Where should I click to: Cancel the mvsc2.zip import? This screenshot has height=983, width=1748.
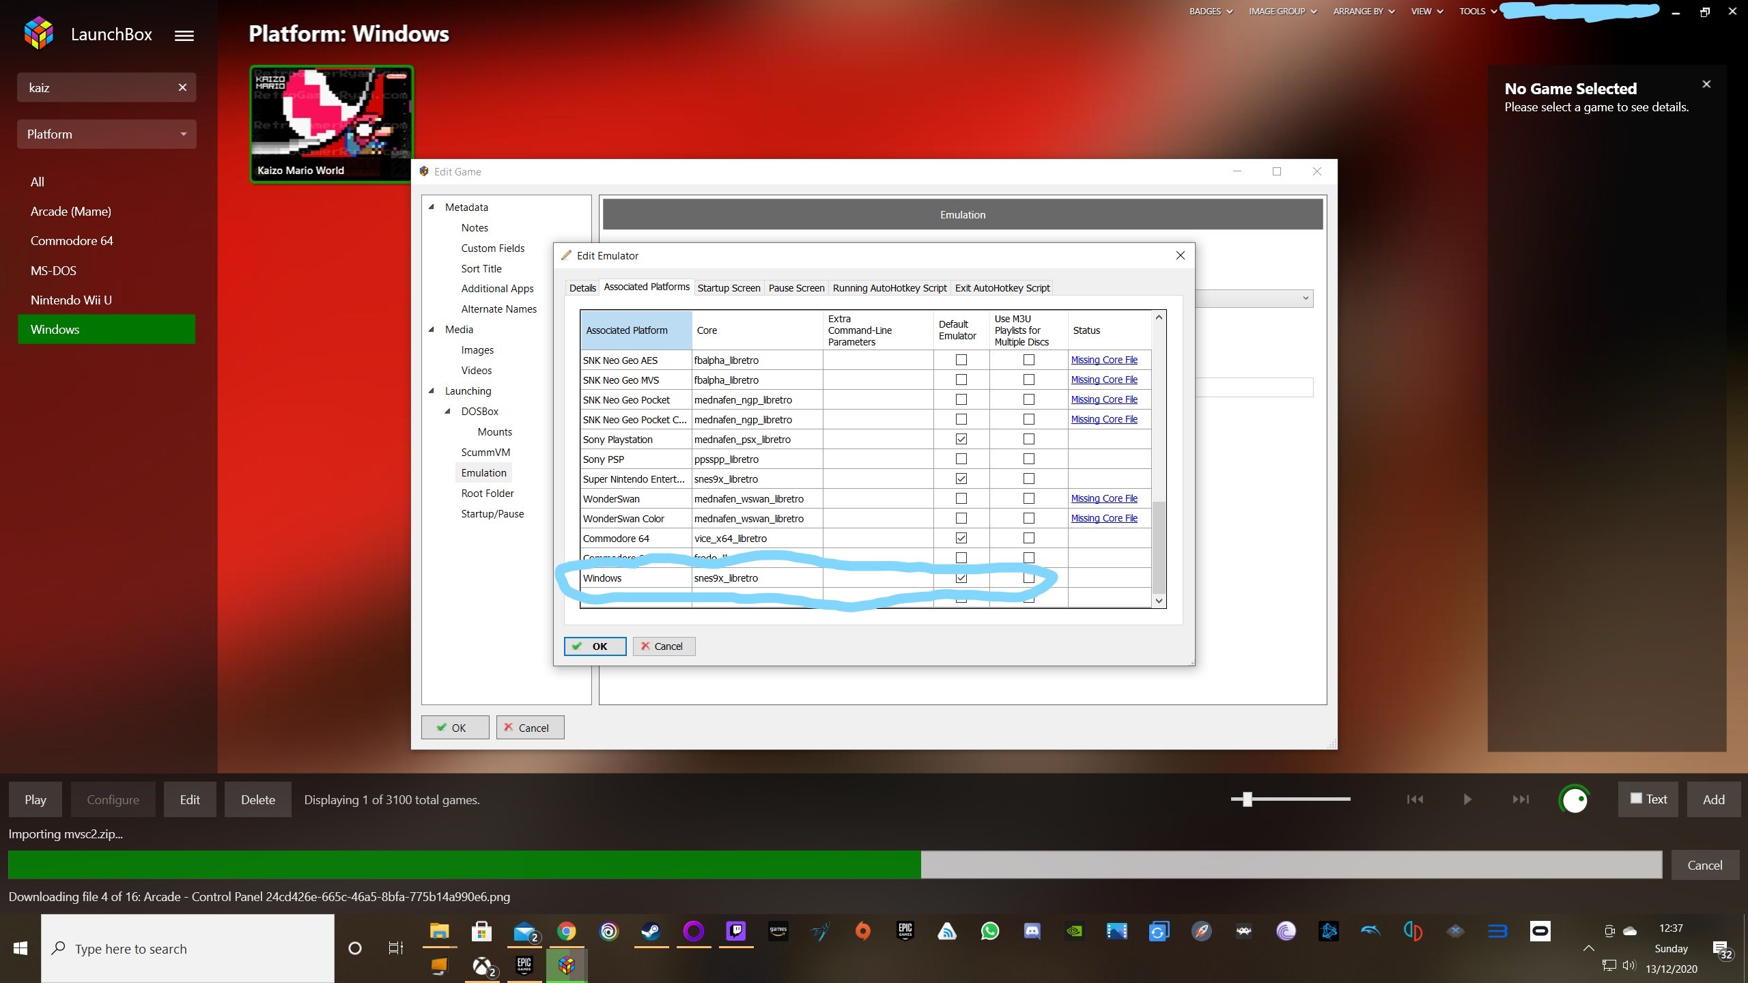pyautogui.click(x=1705, y=865)
